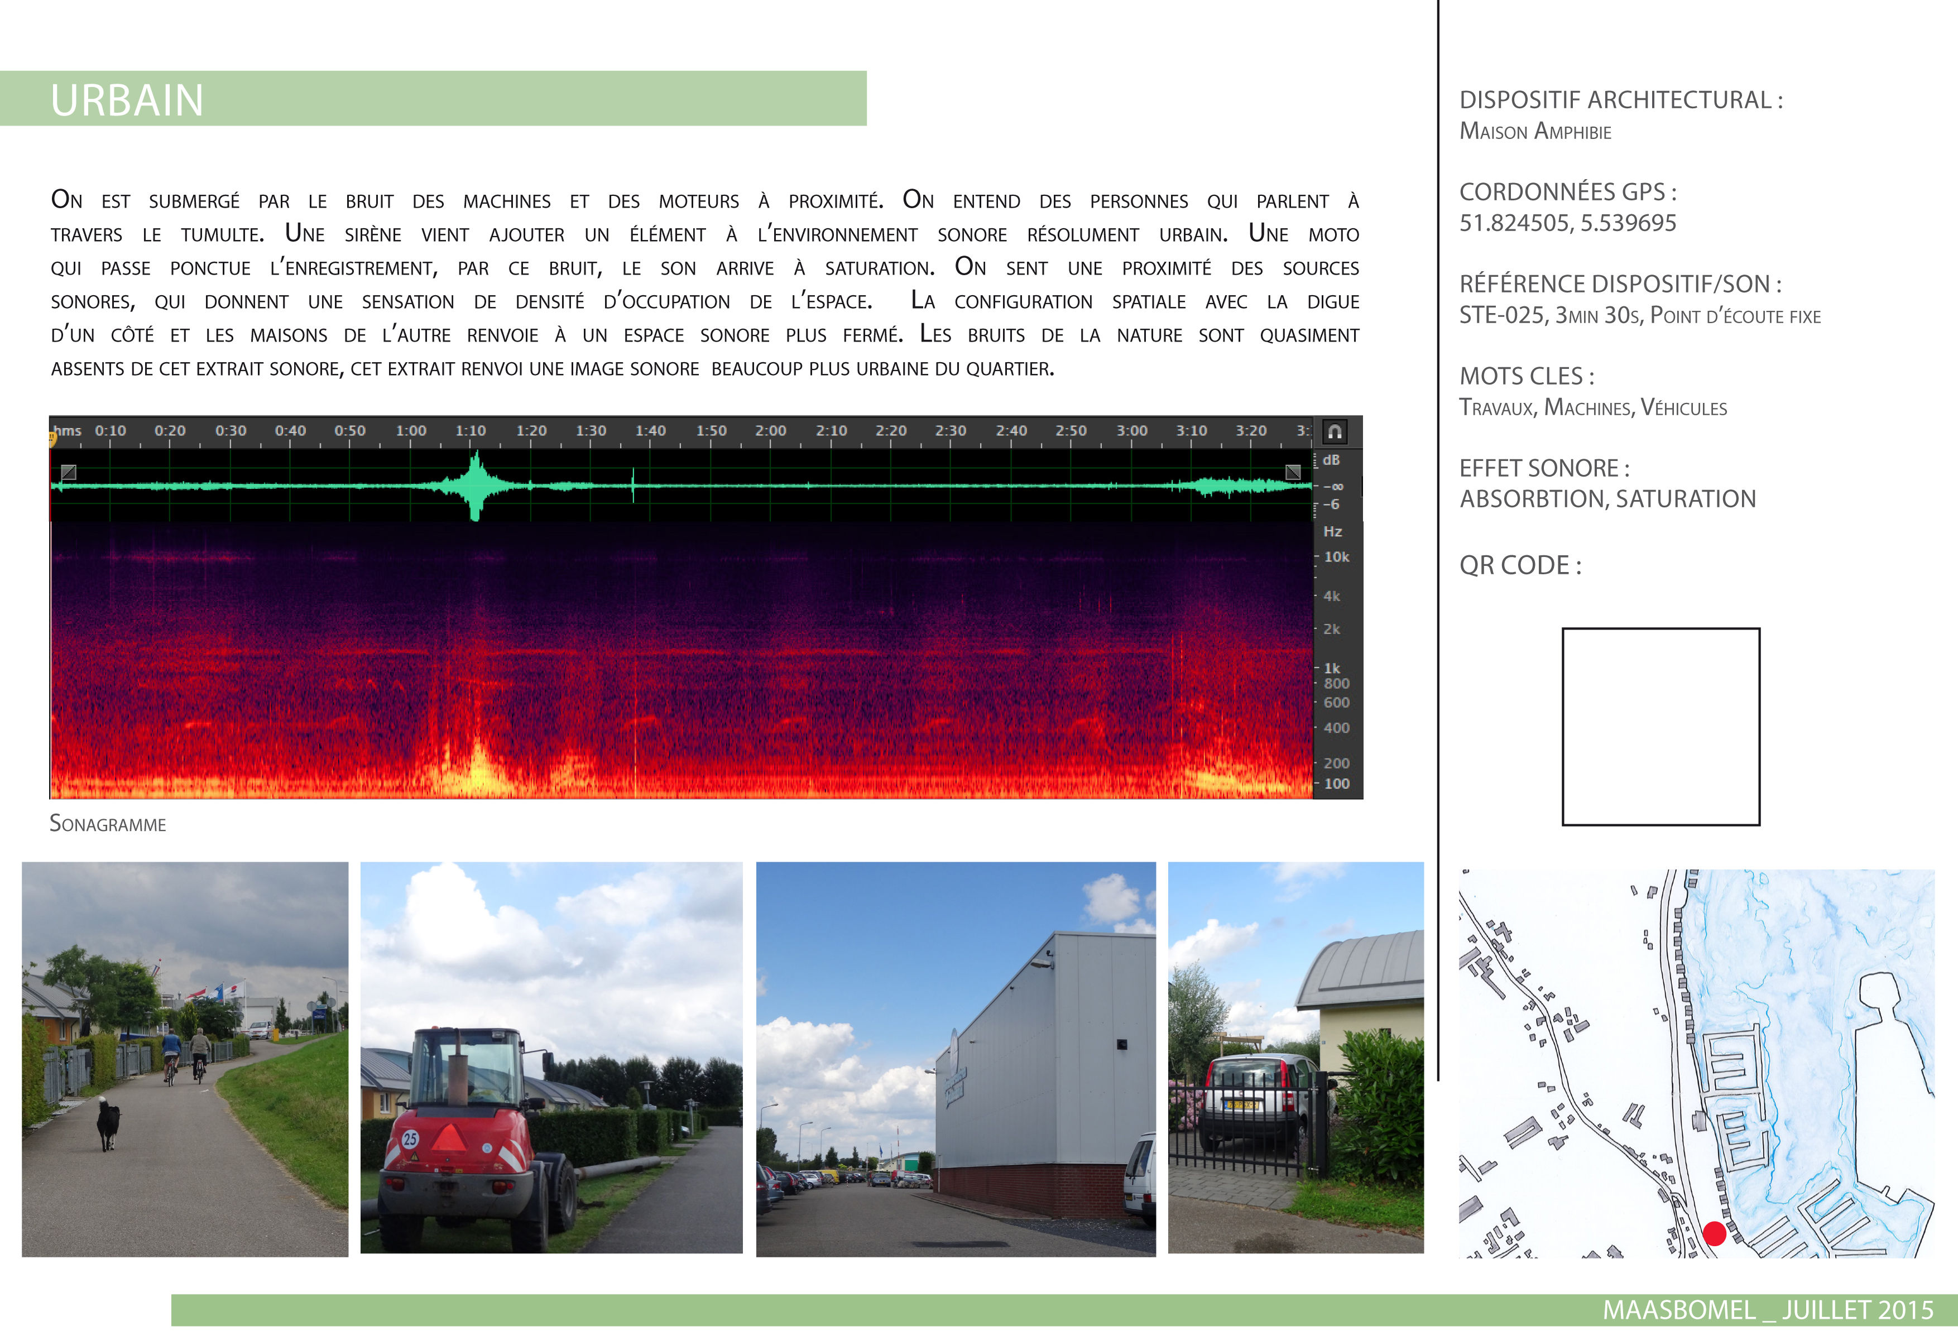The width and height of the screenshot is (1958, 1331).
Task: Click the hms time format label
Action: (68, 430)
